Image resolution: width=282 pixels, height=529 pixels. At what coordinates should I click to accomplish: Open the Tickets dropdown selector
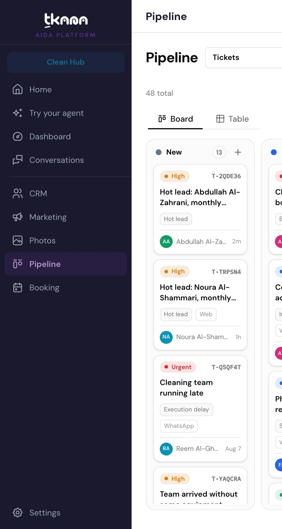coord(244,58)
